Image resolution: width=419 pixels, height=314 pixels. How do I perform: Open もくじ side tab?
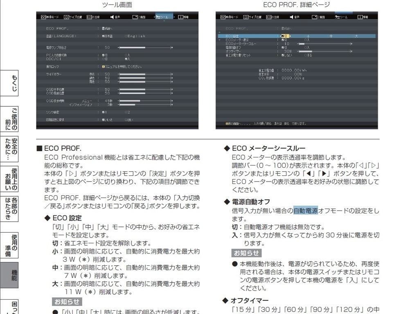pyautogui.click(x=9, y=83)
